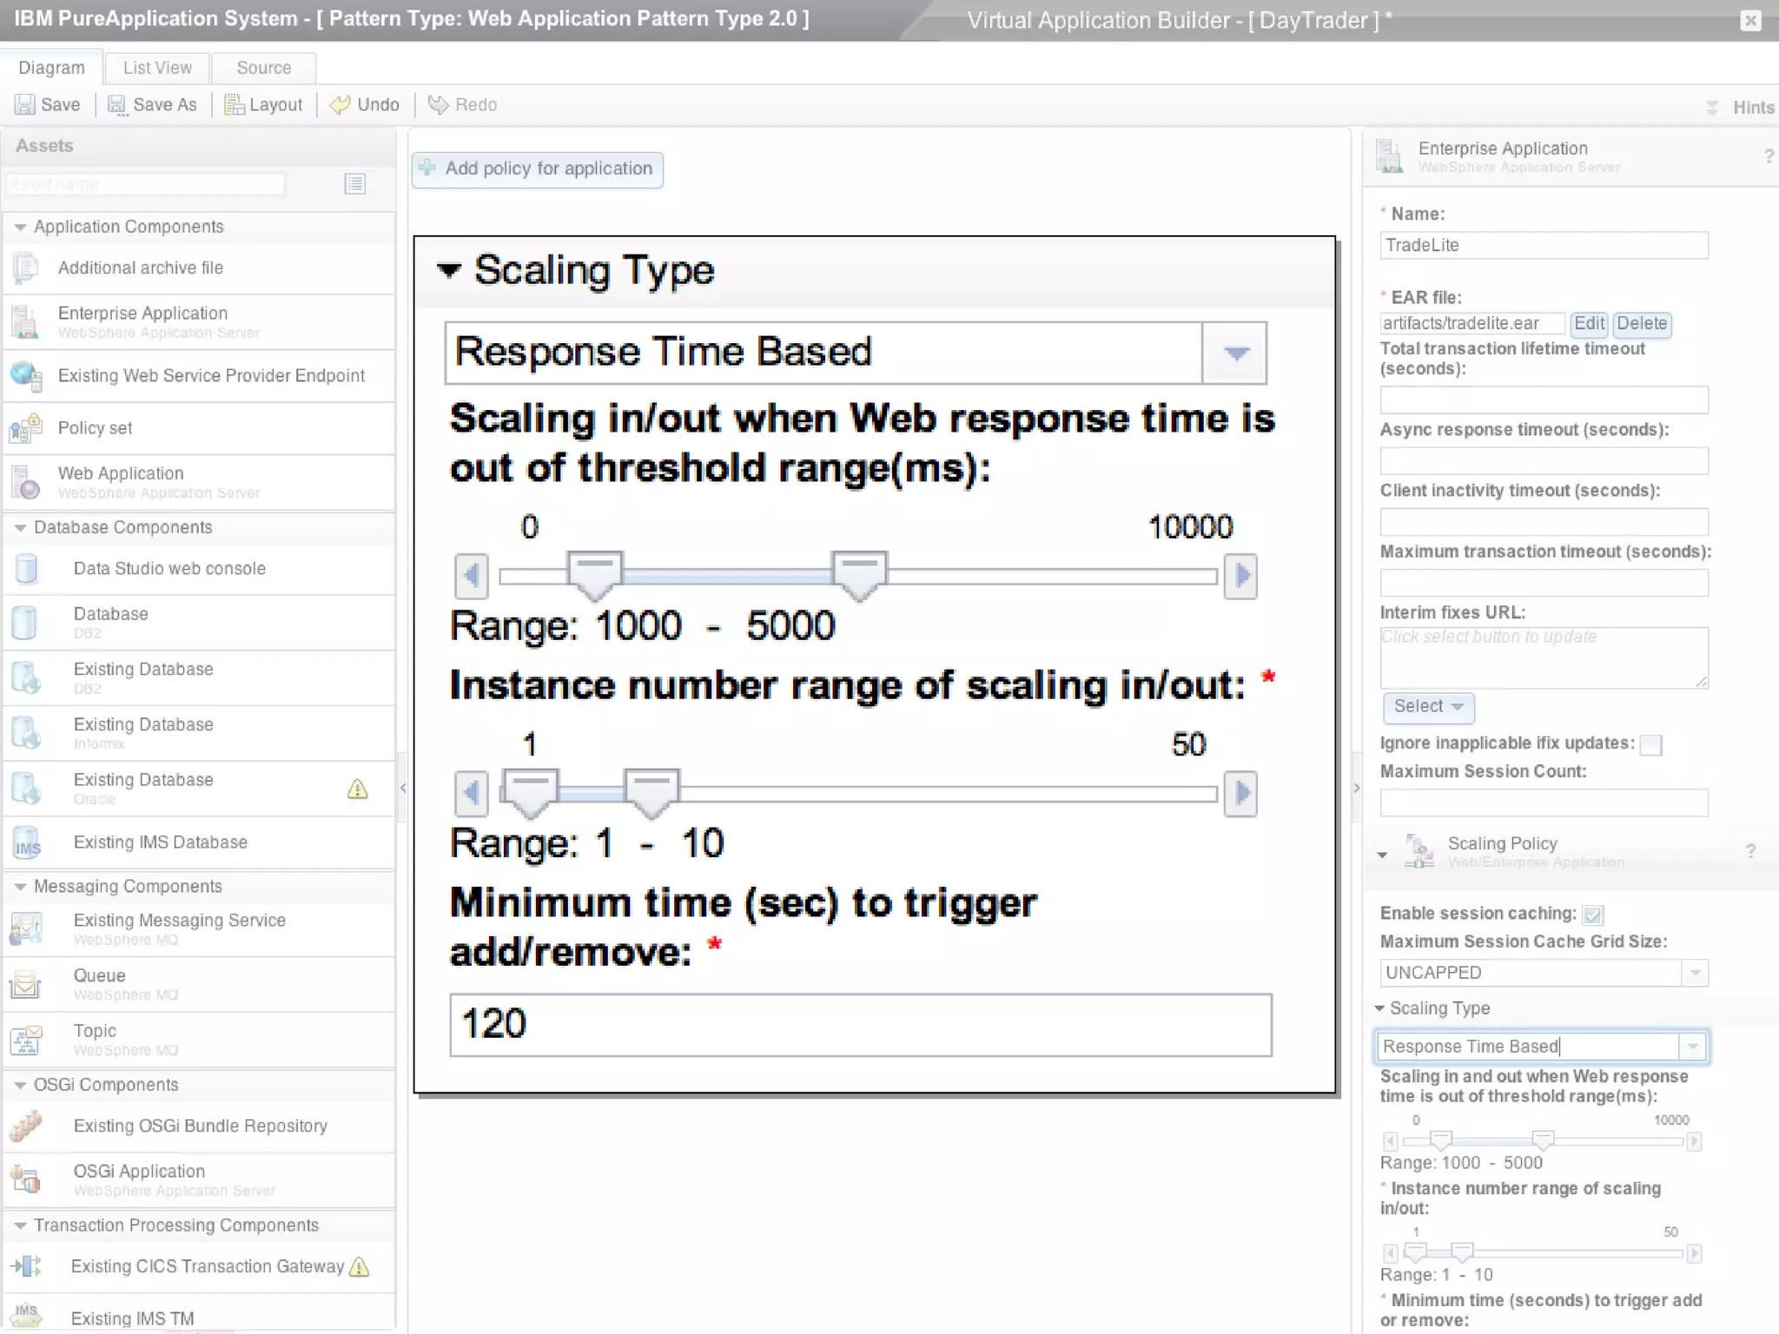Click the Queue WebSphere MQ icon

(x=26, y=984)
